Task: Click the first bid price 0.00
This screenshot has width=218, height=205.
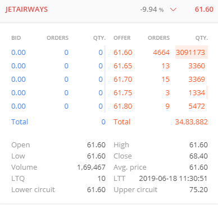Action: [x=19, y=53]
